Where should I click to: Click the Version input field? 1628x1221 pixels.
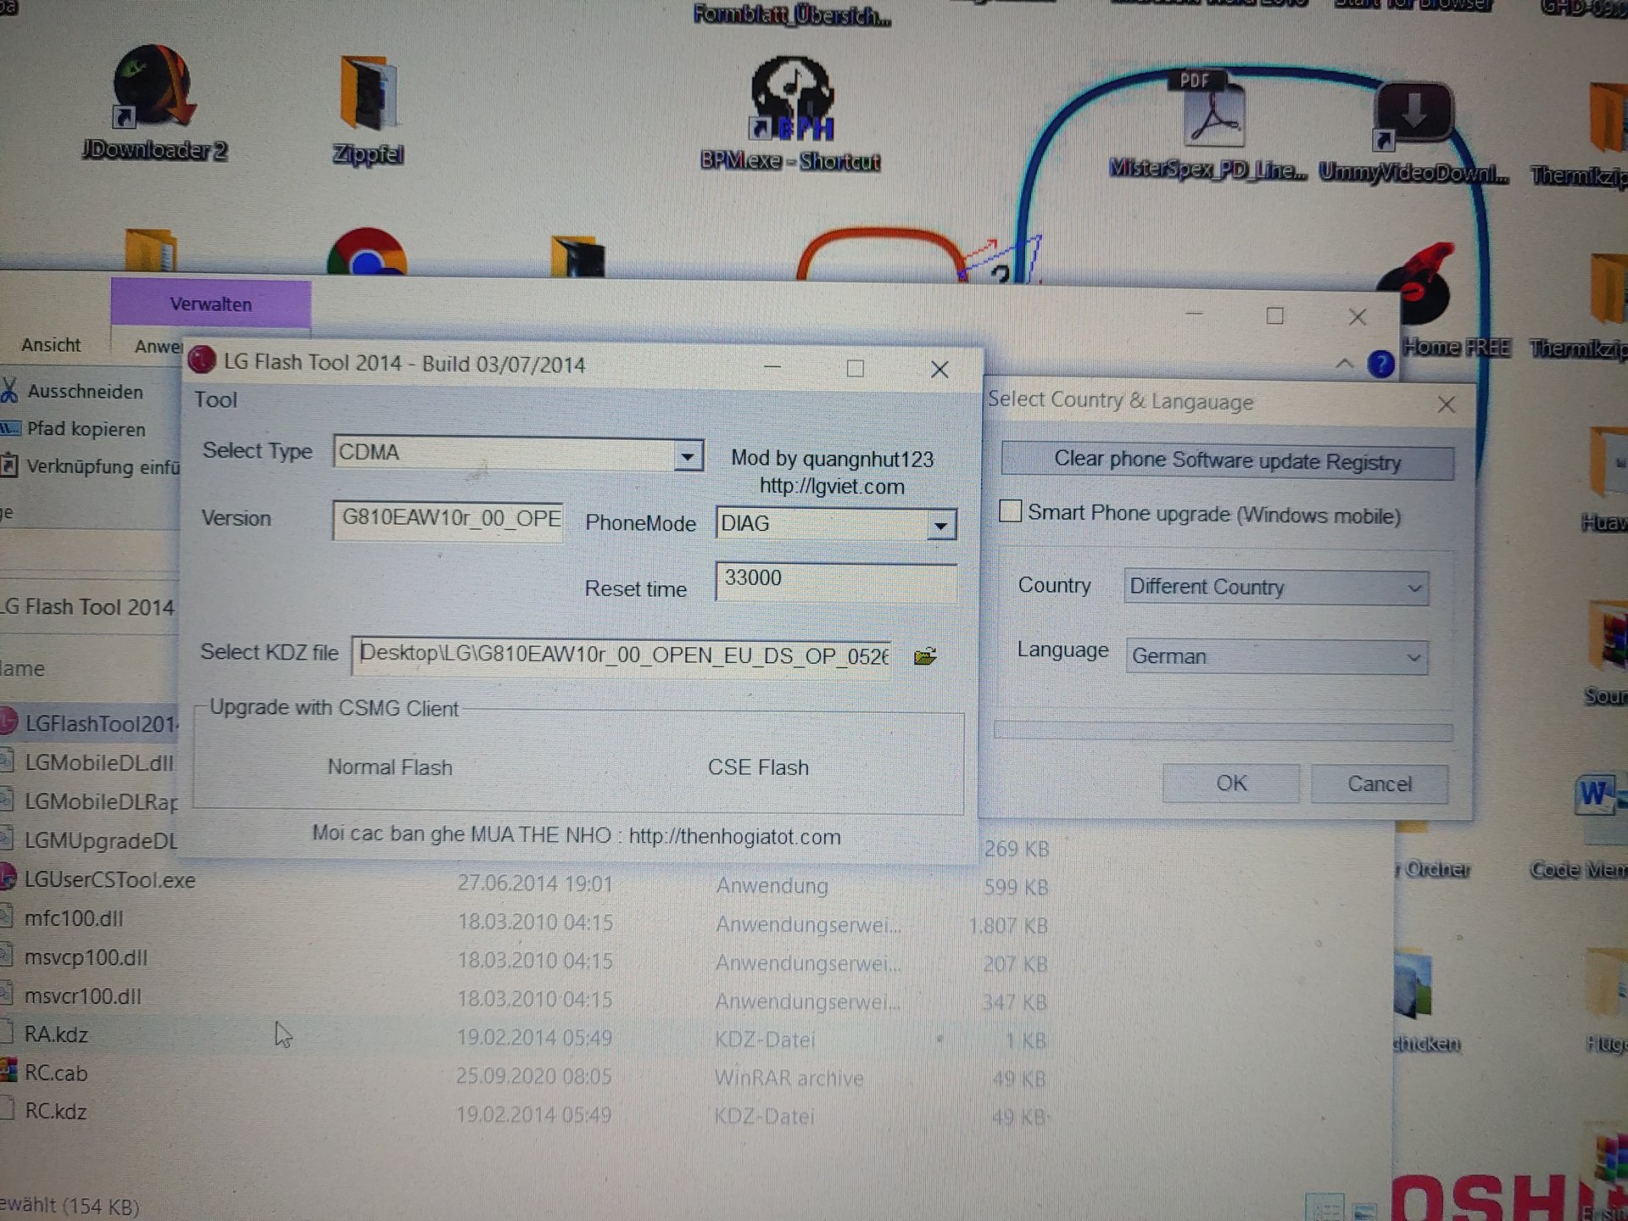(449, 520)
